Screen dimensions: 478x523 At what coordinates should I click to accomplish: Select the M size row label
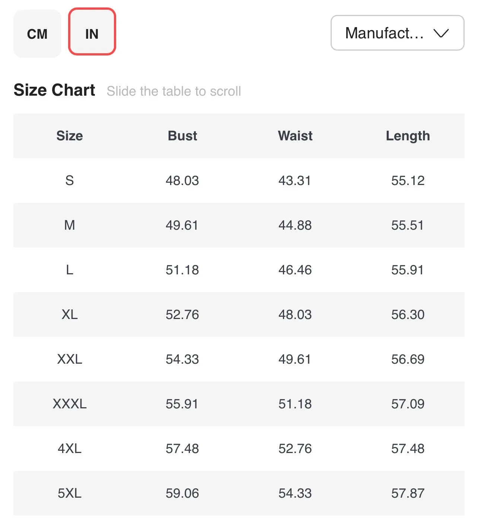coord(70,225)
